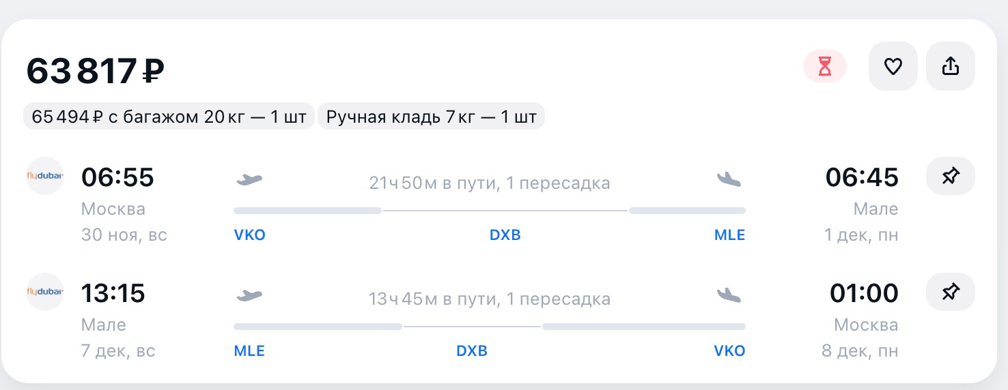Click takeoff plane icon on return flight
The width and height of the screenshot is (1008, 390).
pos(249,296)
